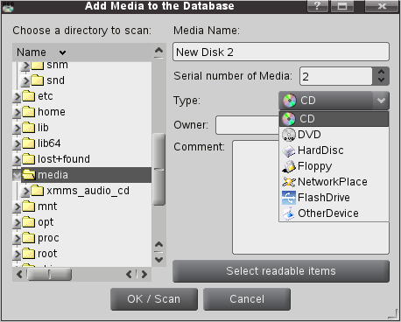The width and height of the screenshot is (401, 322).
Task: Select OtherDevice text in Type list
Action: [x=328, y=213]
